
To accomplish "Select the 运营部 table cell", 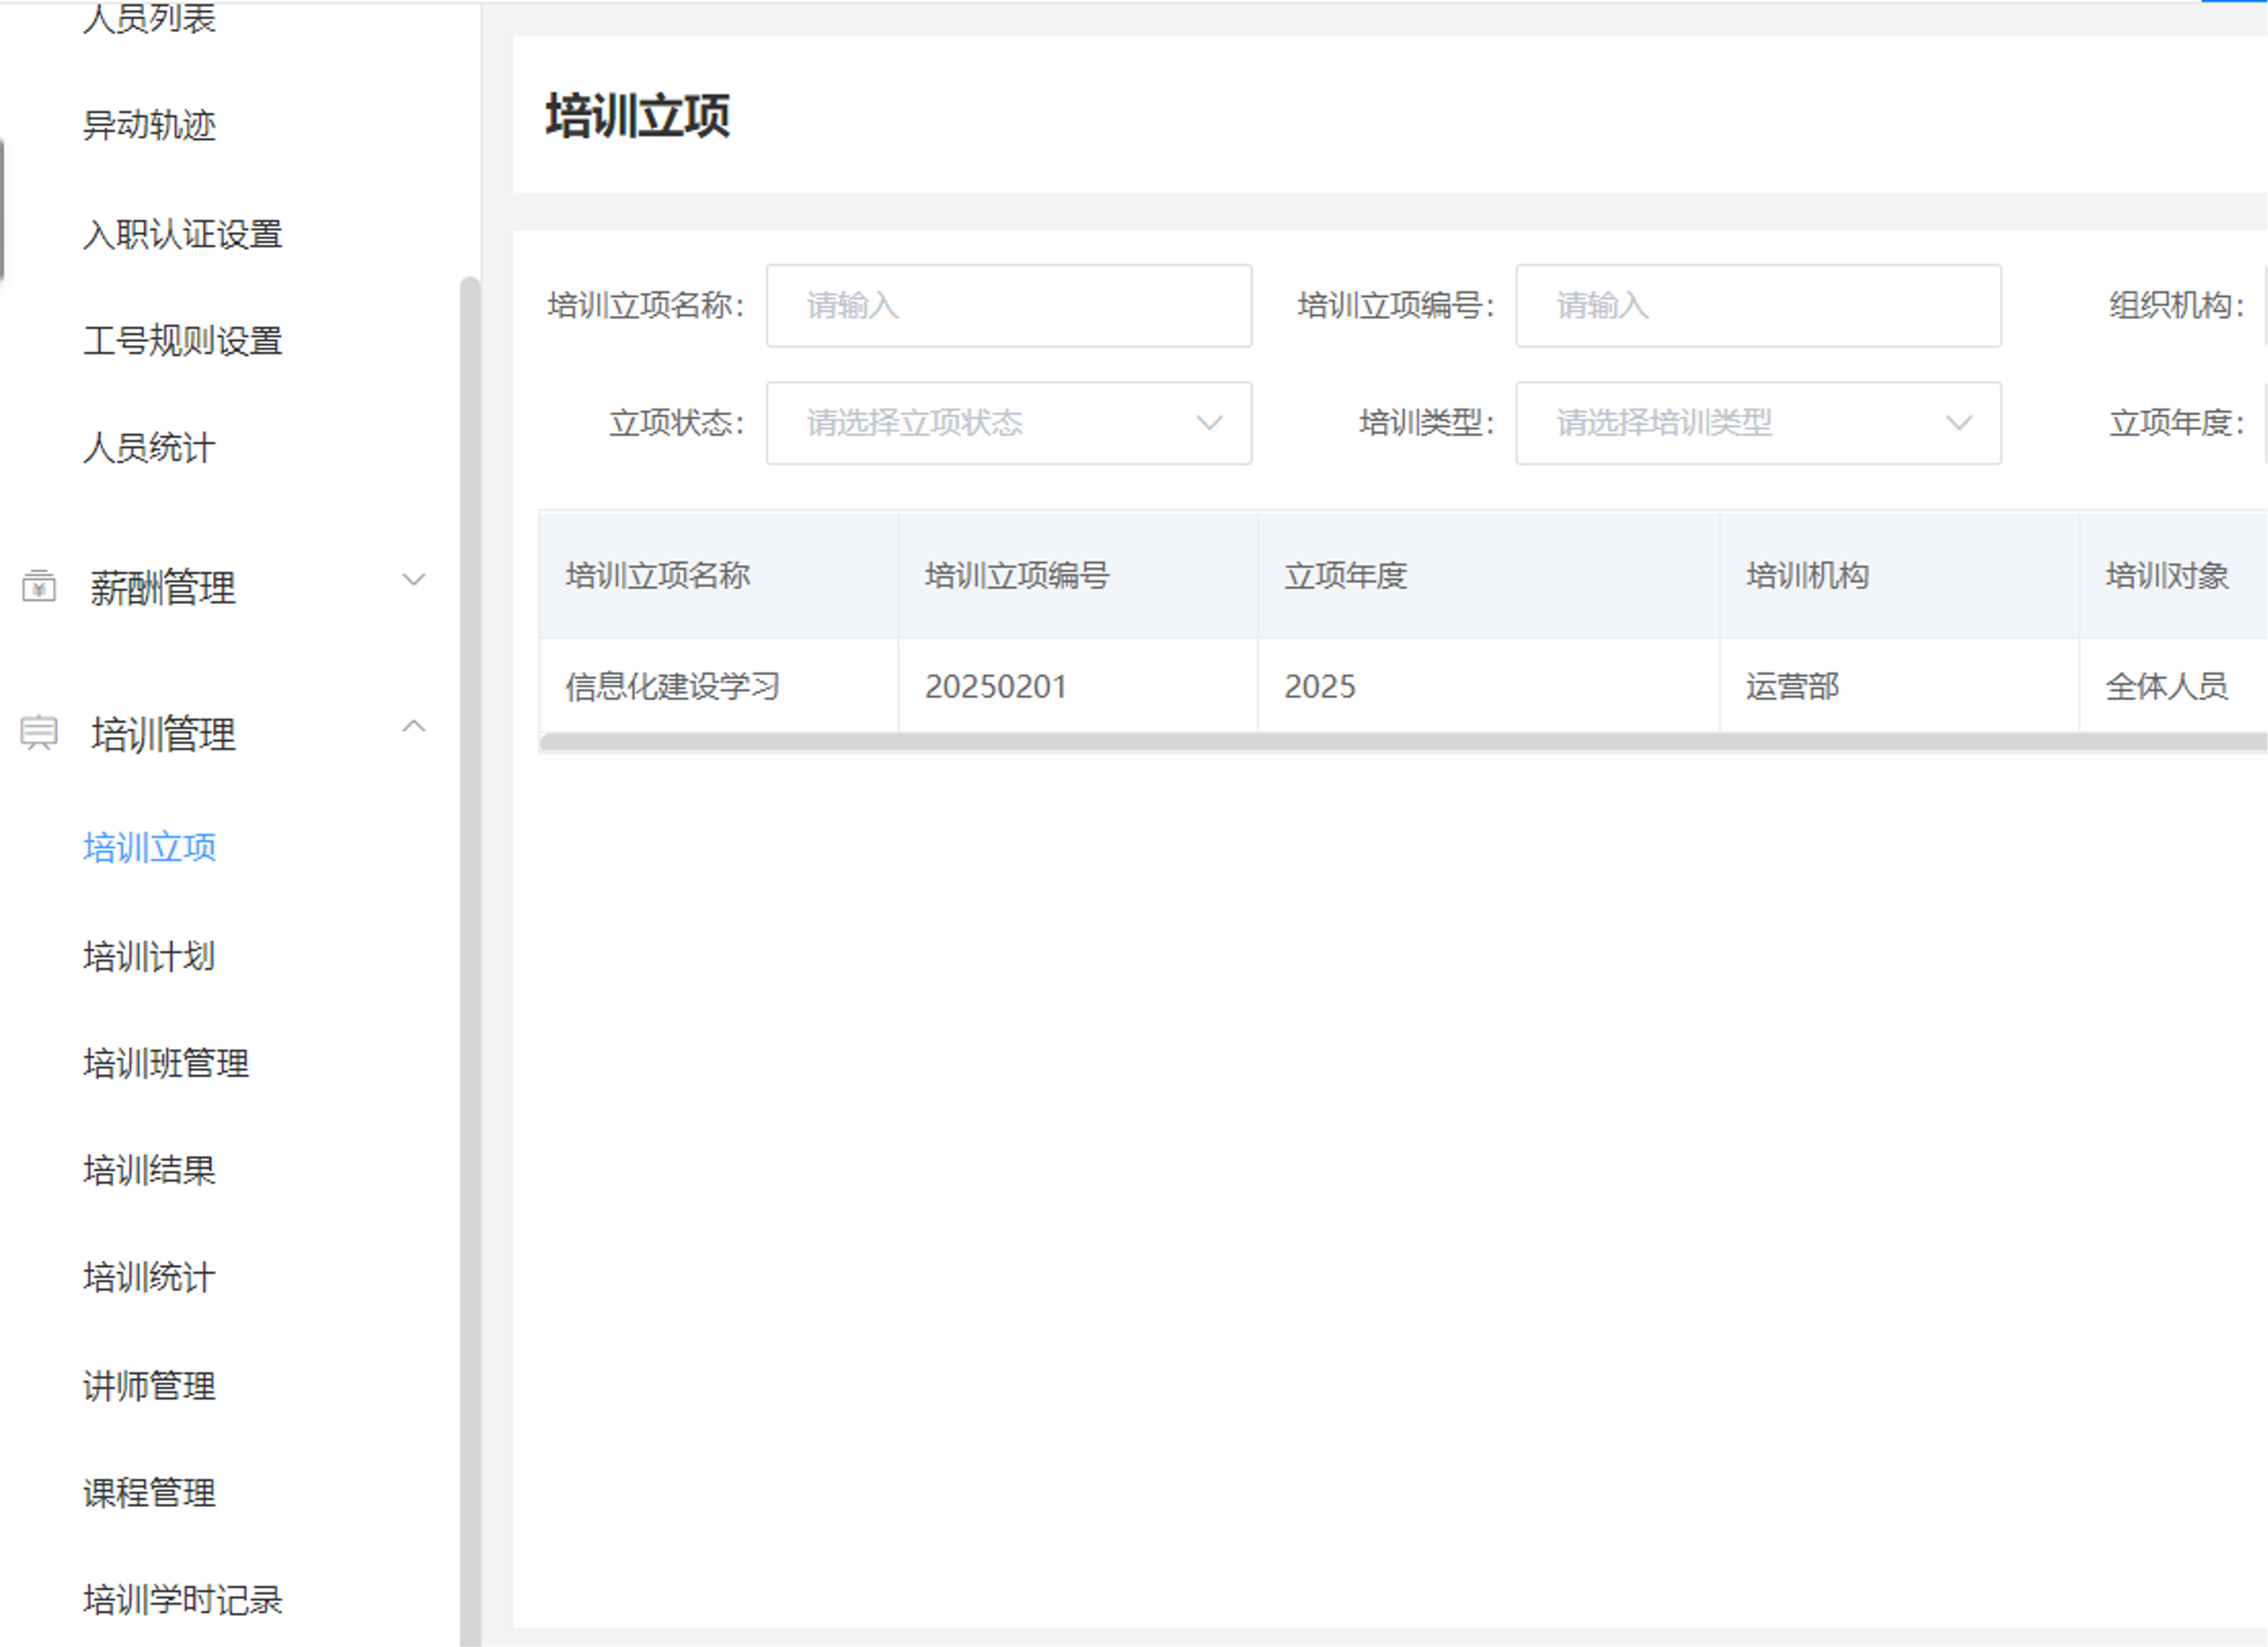I will point(1900,687).
